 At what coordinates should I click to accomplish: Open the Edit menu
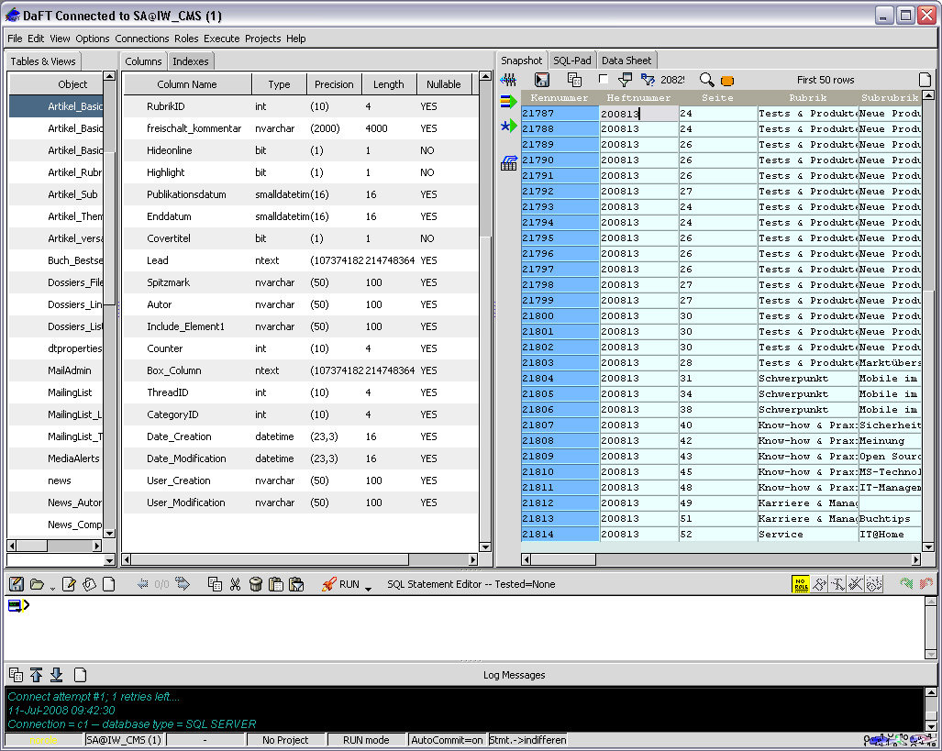(36, 39)
